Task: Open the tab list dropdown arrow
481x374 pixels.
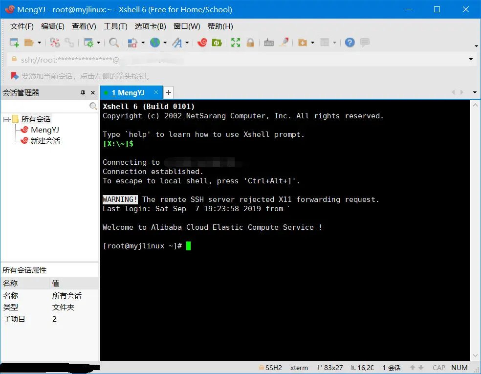Action: pos(475,92)
